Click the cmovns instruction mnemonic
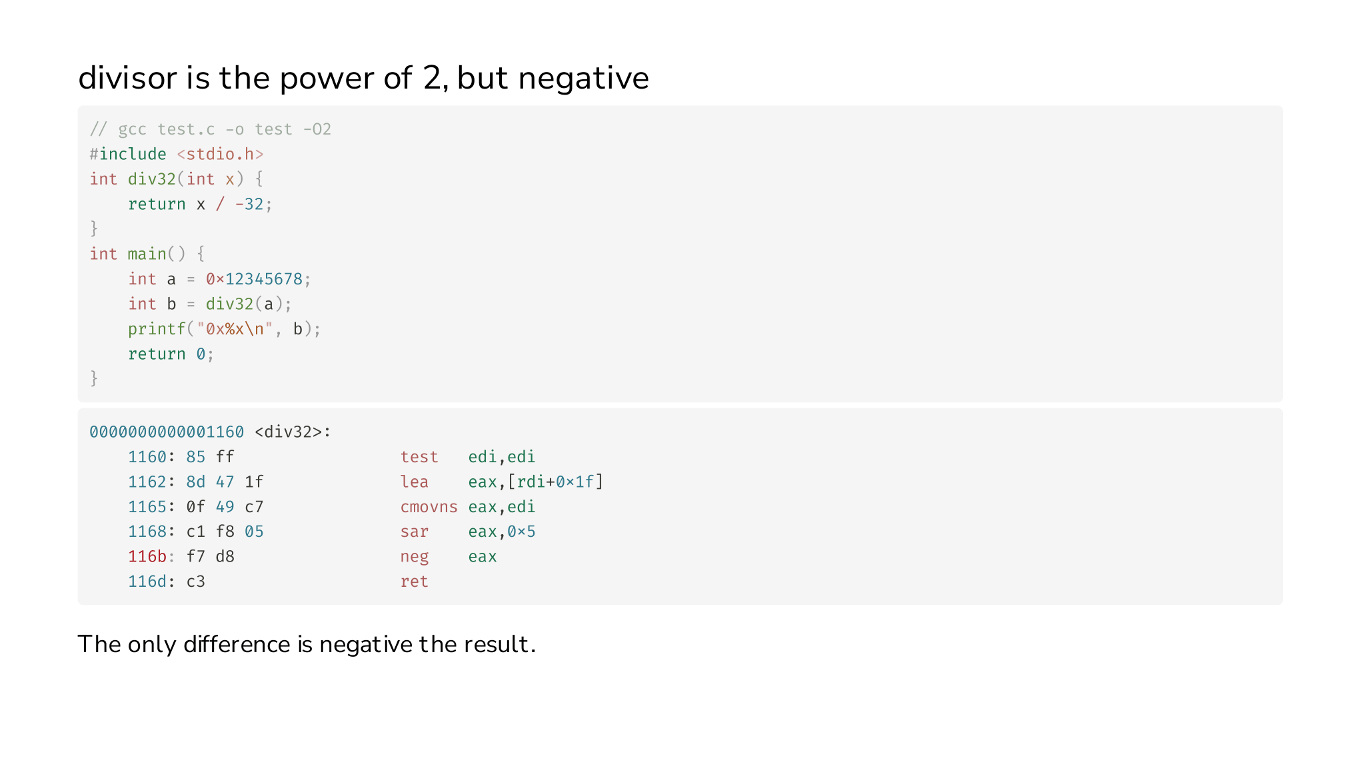Screen dimensions: 1361x766 (429, 507)
